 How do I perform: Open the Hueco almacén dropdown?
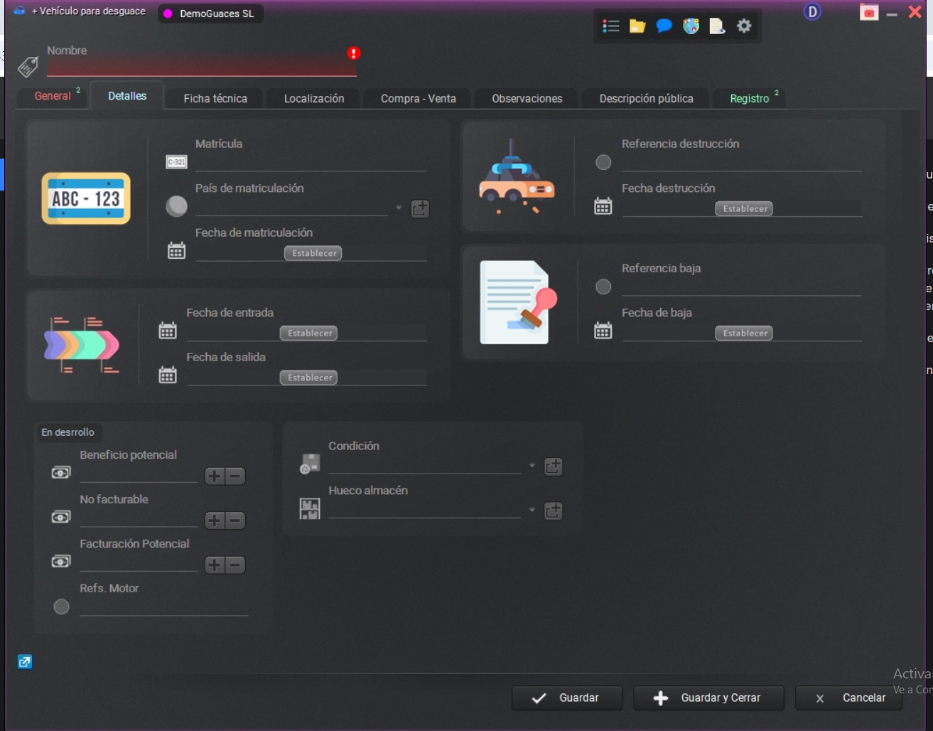[532, 510]
